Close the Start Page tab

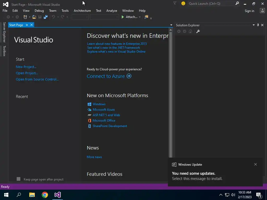(x=32, y=25)
